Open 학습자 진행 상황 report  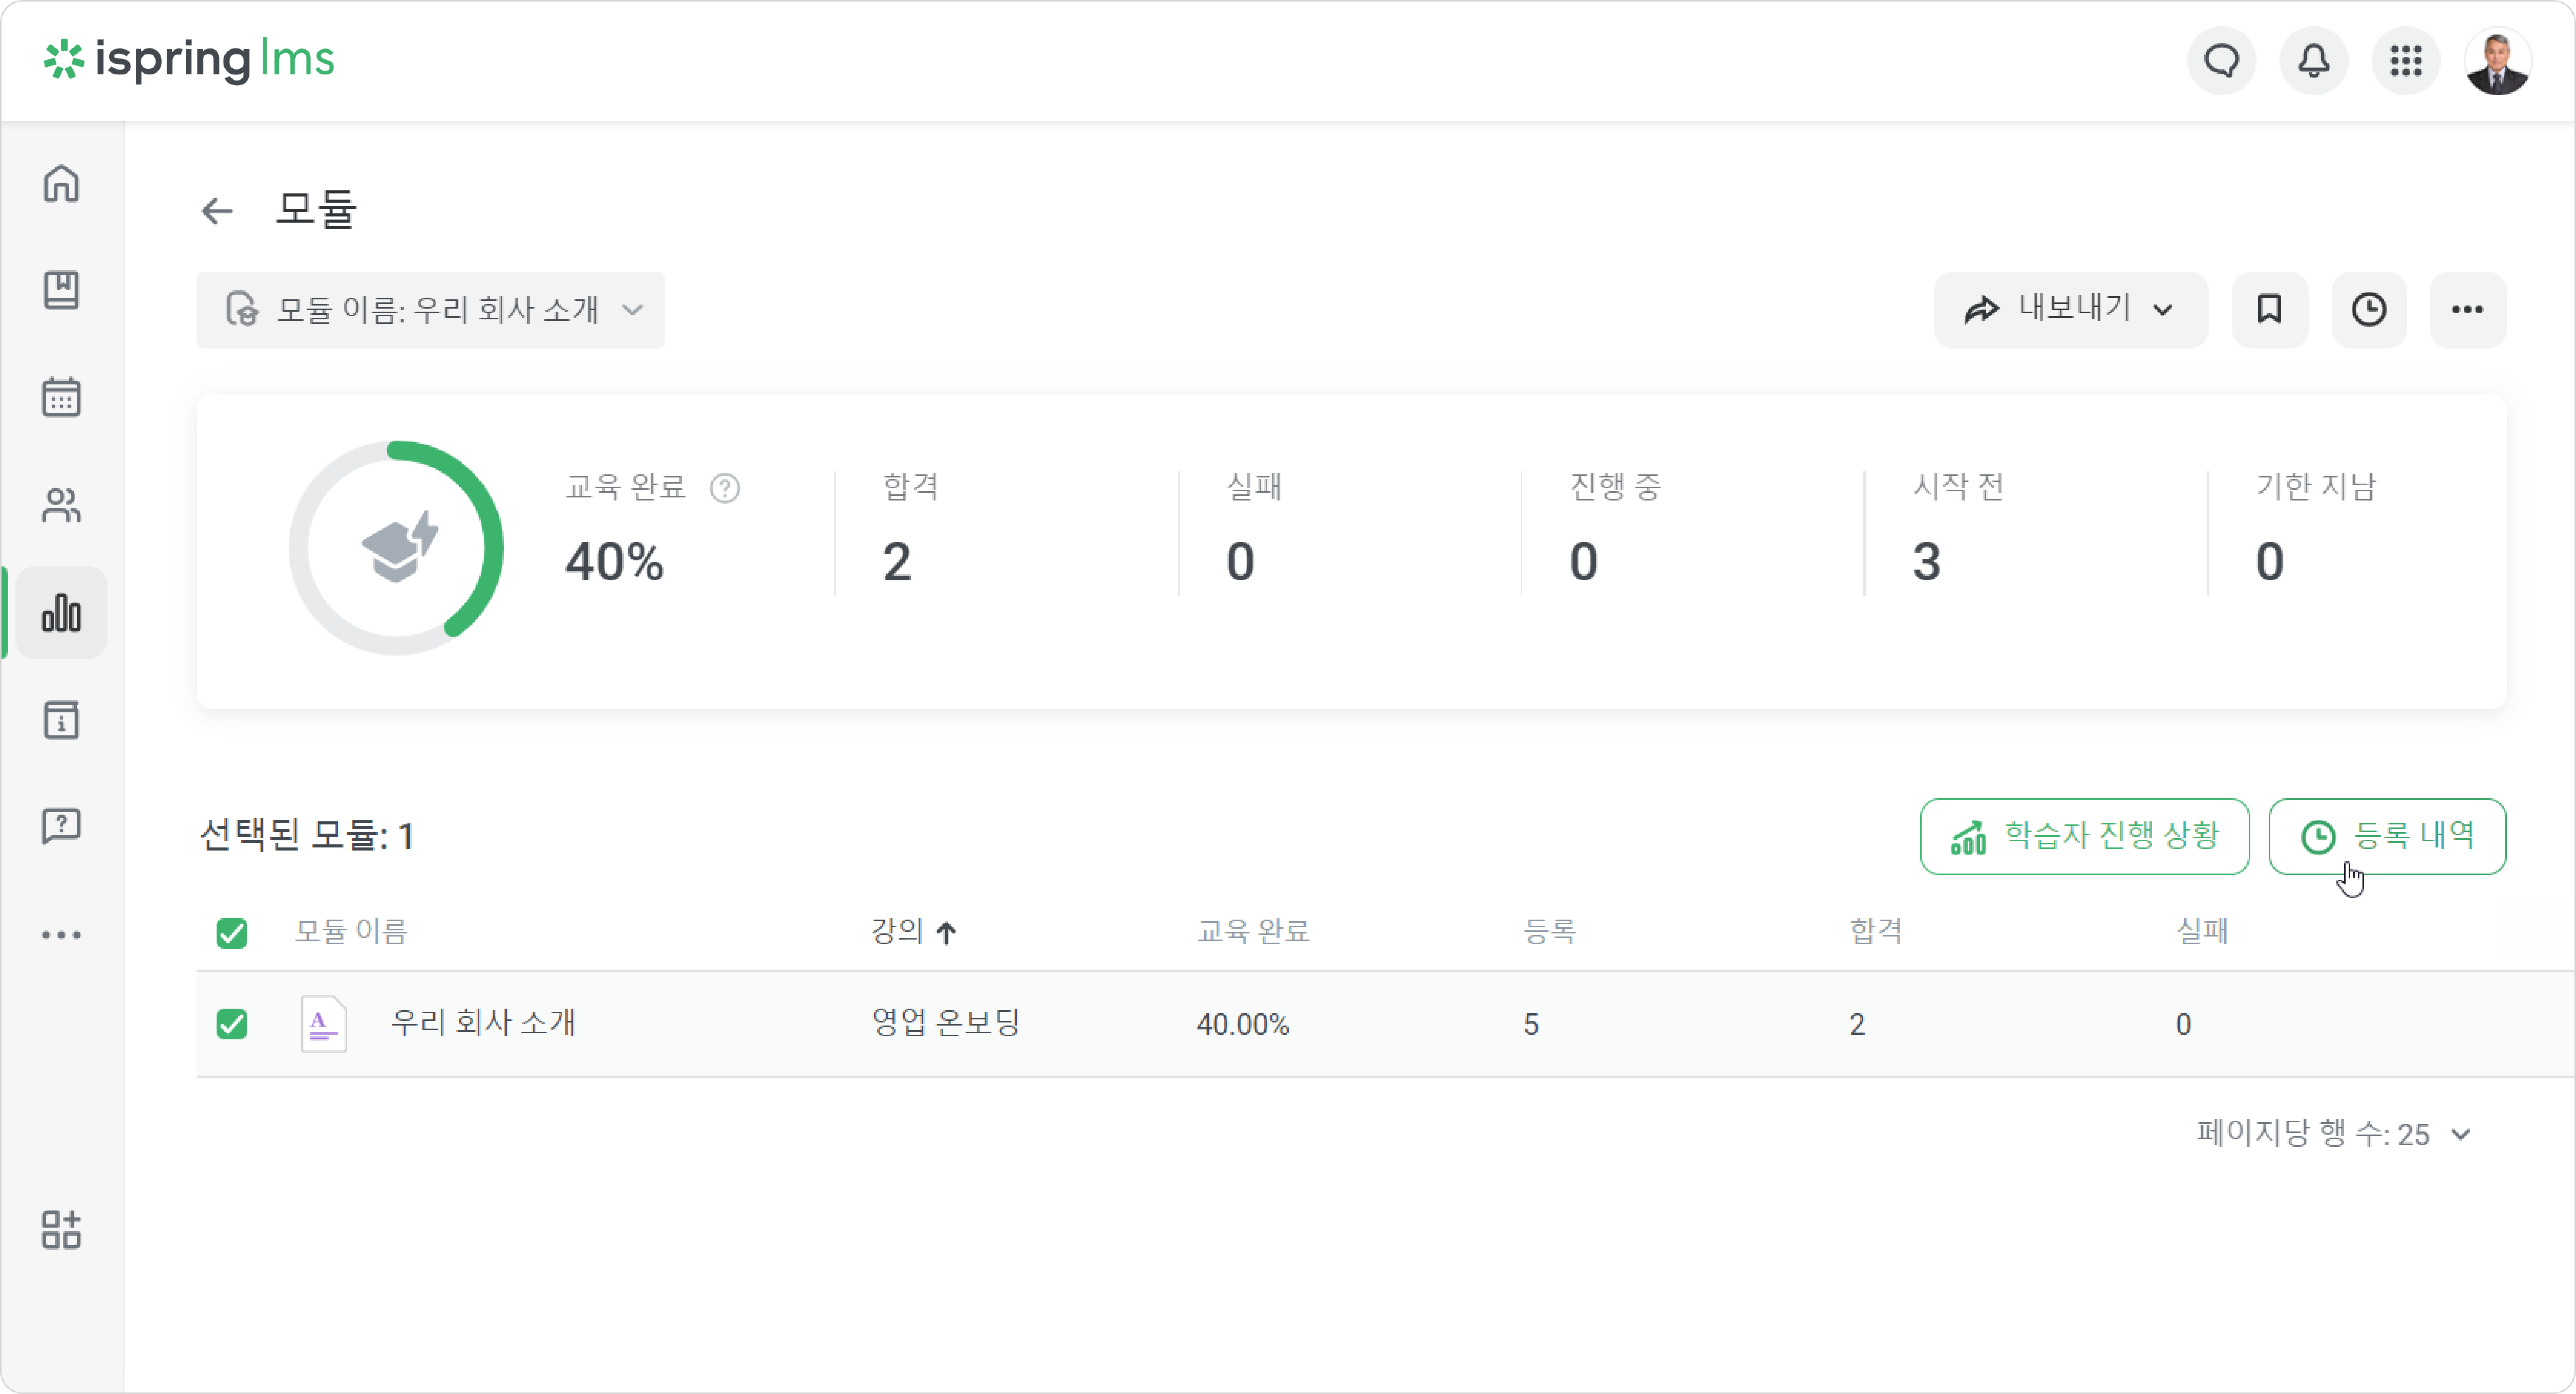click(2084, 836)
